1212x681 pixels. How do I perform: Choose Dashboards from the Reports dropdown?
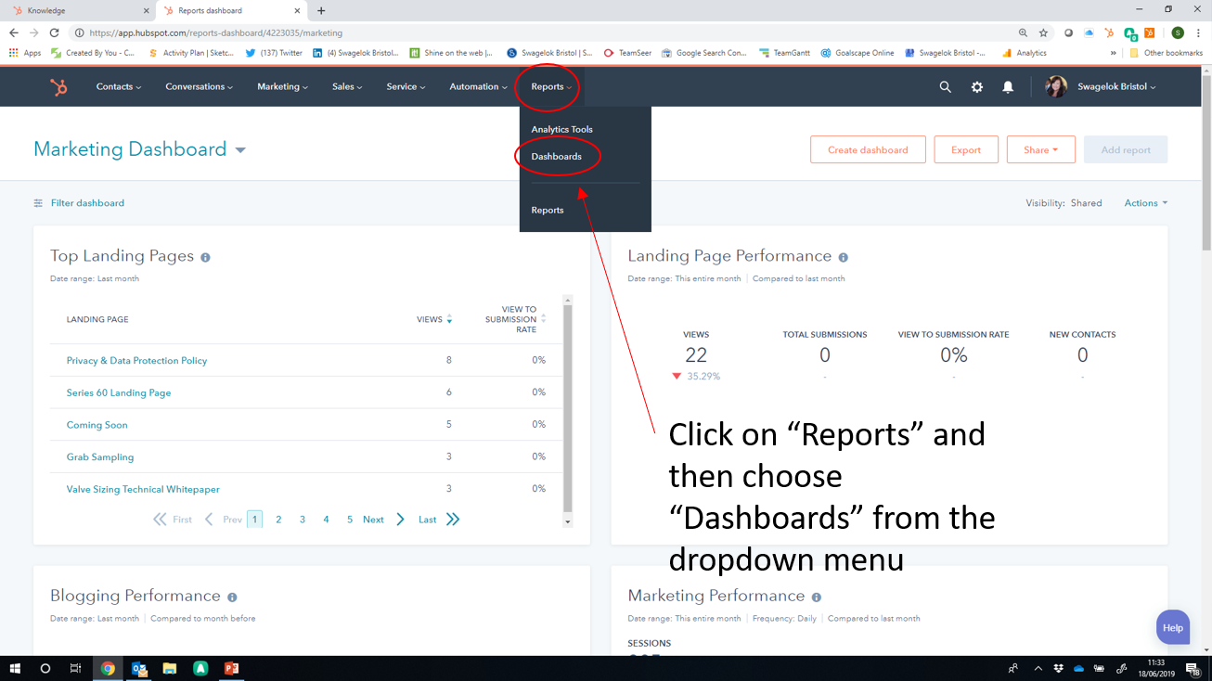556,157
